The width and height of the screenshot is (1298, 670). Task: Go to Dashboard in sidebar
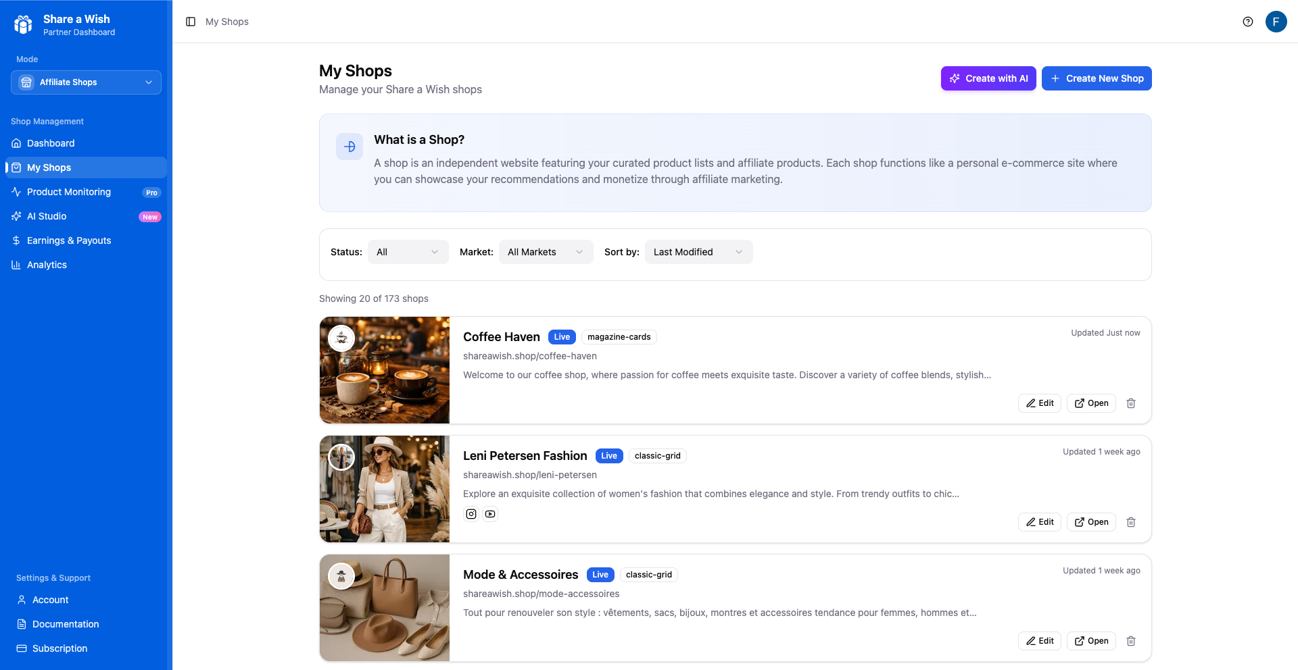coord(86,143)
